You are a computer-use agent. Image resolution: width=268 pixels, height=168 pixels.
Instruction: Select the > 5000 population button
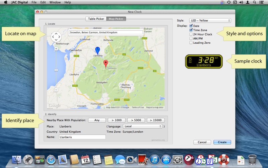pyautogui.click(x=136, y=120)
